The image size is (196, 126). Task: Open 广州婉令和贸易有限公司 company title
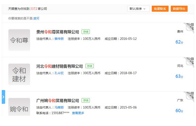58,101
